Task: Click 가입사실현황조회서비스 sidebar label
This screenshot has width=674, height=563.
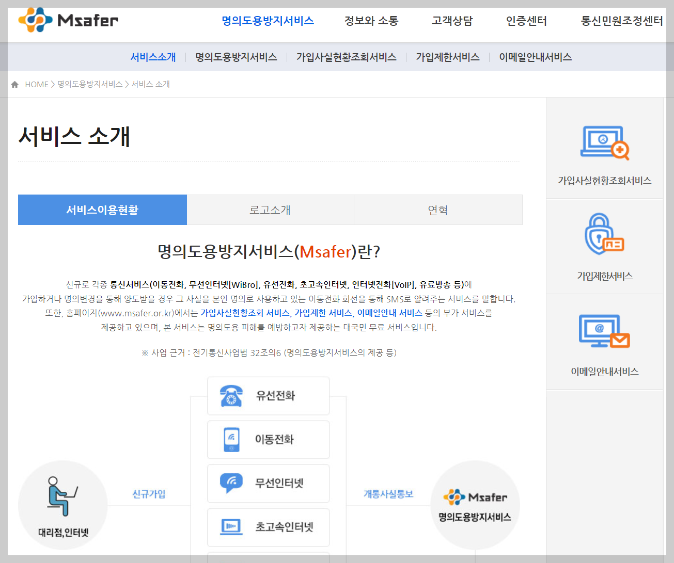Action: click(x=604, y=181)
